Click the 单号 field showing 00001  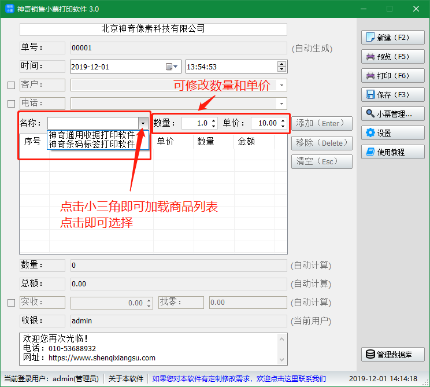179,48
